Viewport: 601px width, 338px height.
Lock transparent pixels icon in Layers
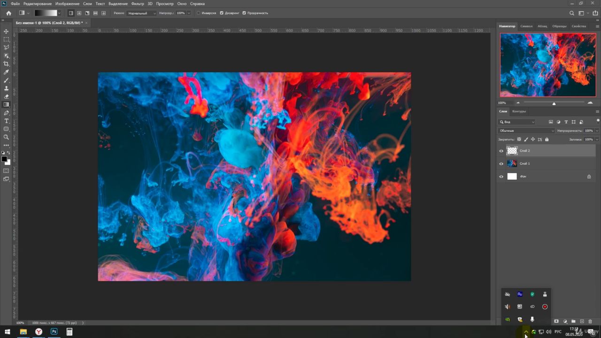[x=519, y=139]
